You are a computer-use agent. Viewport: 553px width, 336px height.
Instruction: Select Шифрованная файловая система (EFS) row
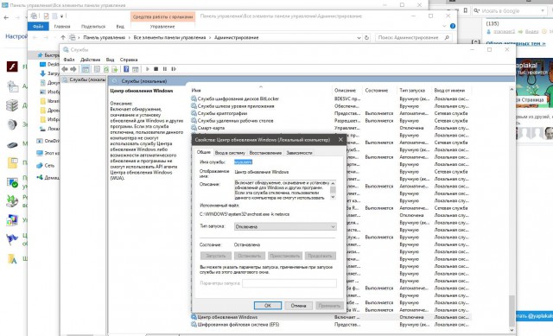point(330,325)
